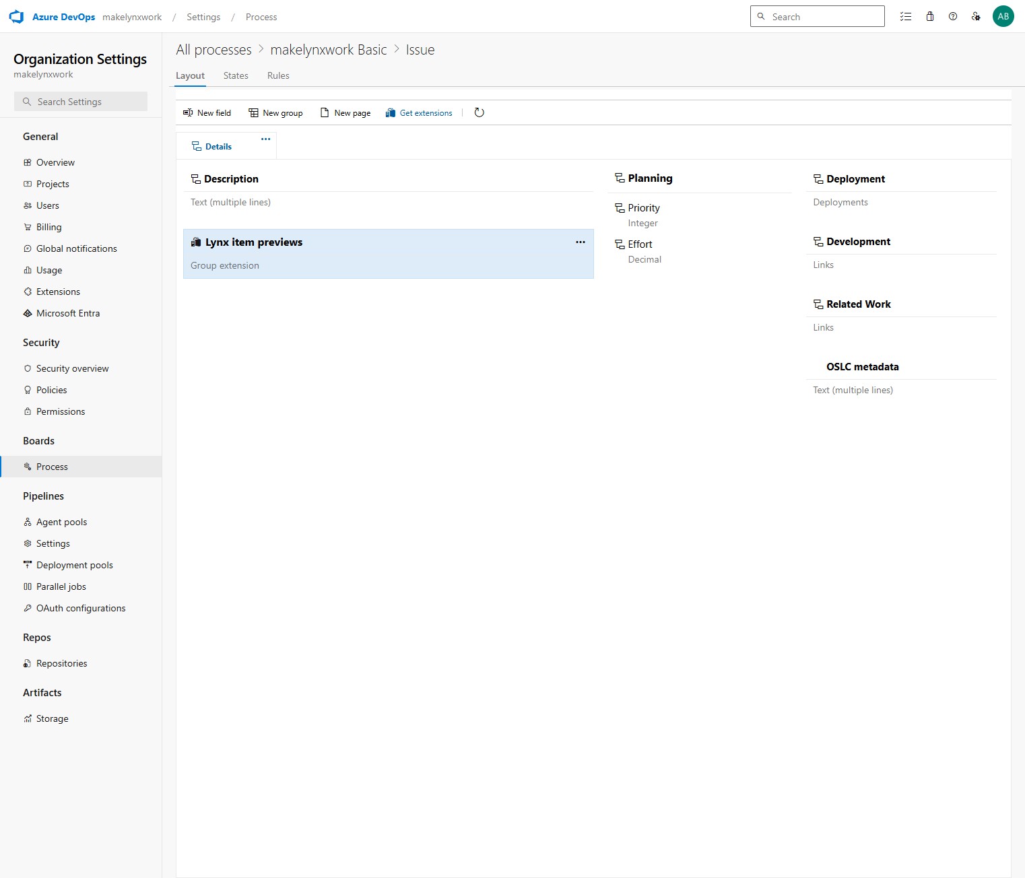
Task: Open the Get extensions link
Action: point(419,112)
